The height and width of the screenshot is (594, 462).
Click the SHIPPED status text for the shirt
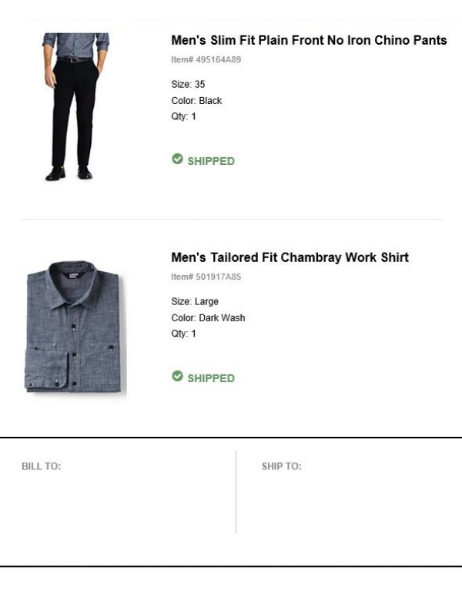point(211,378)
